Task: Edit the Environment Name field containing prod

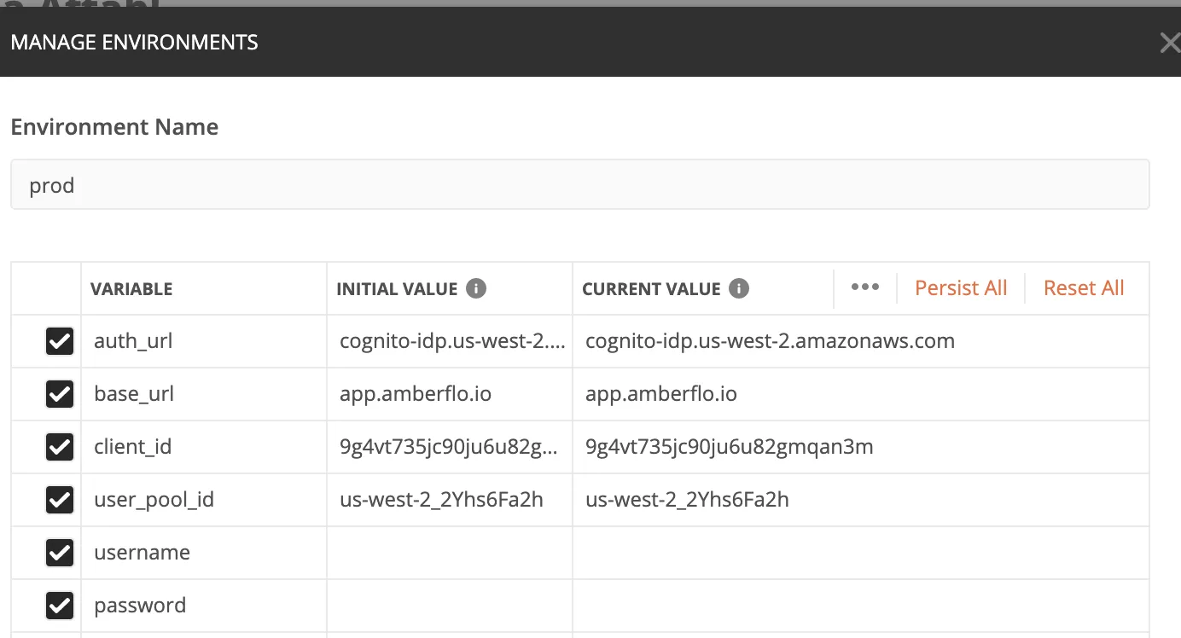Action: (x=580, y=184)
